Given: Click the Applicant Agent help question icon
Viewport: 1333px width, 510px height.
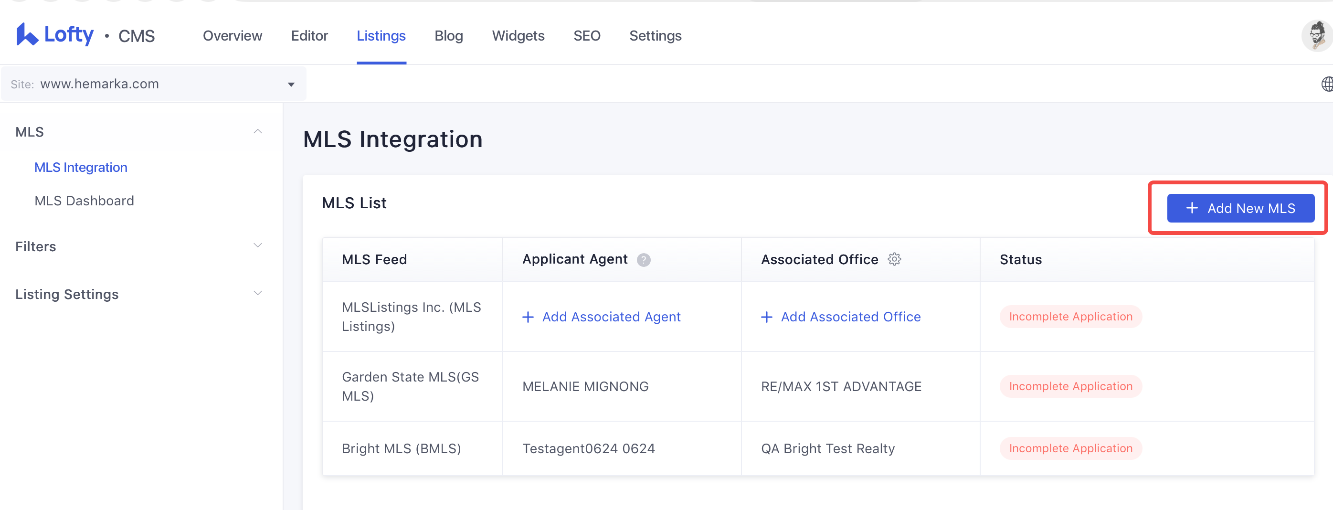Looking at the screenshot, I should [x=643, y=259].
